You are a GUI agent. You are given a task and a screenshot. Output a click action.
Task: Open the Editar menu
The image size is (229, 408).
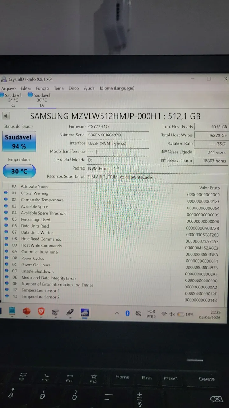click(x=26, y=88)
